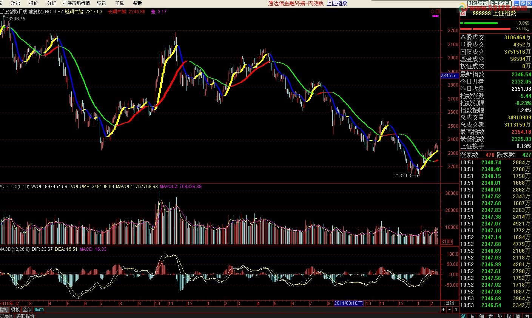Click the magenta marker below the diamond icon
532x318 pixels.
pyautogui.click(x=435, y=16)
